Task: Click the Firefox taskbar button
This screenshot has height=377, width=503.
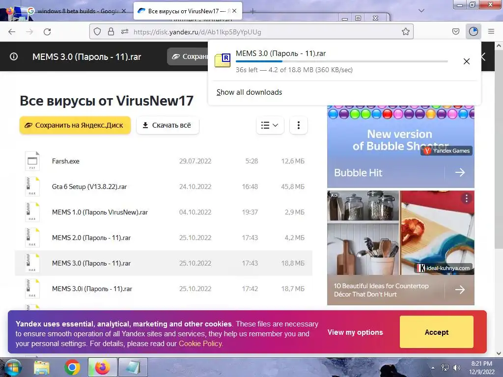Action: click(102, 367)
